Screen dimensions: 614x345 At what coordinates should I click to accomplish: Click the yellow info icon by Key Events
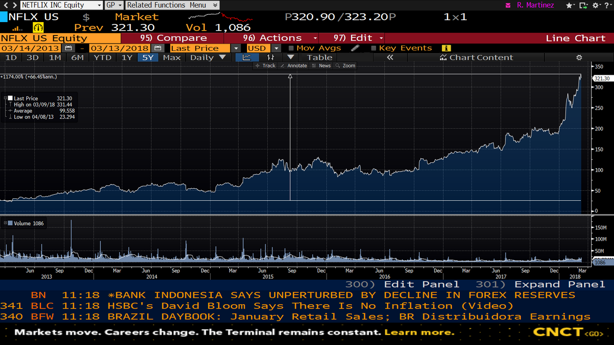tap(446, 48)
